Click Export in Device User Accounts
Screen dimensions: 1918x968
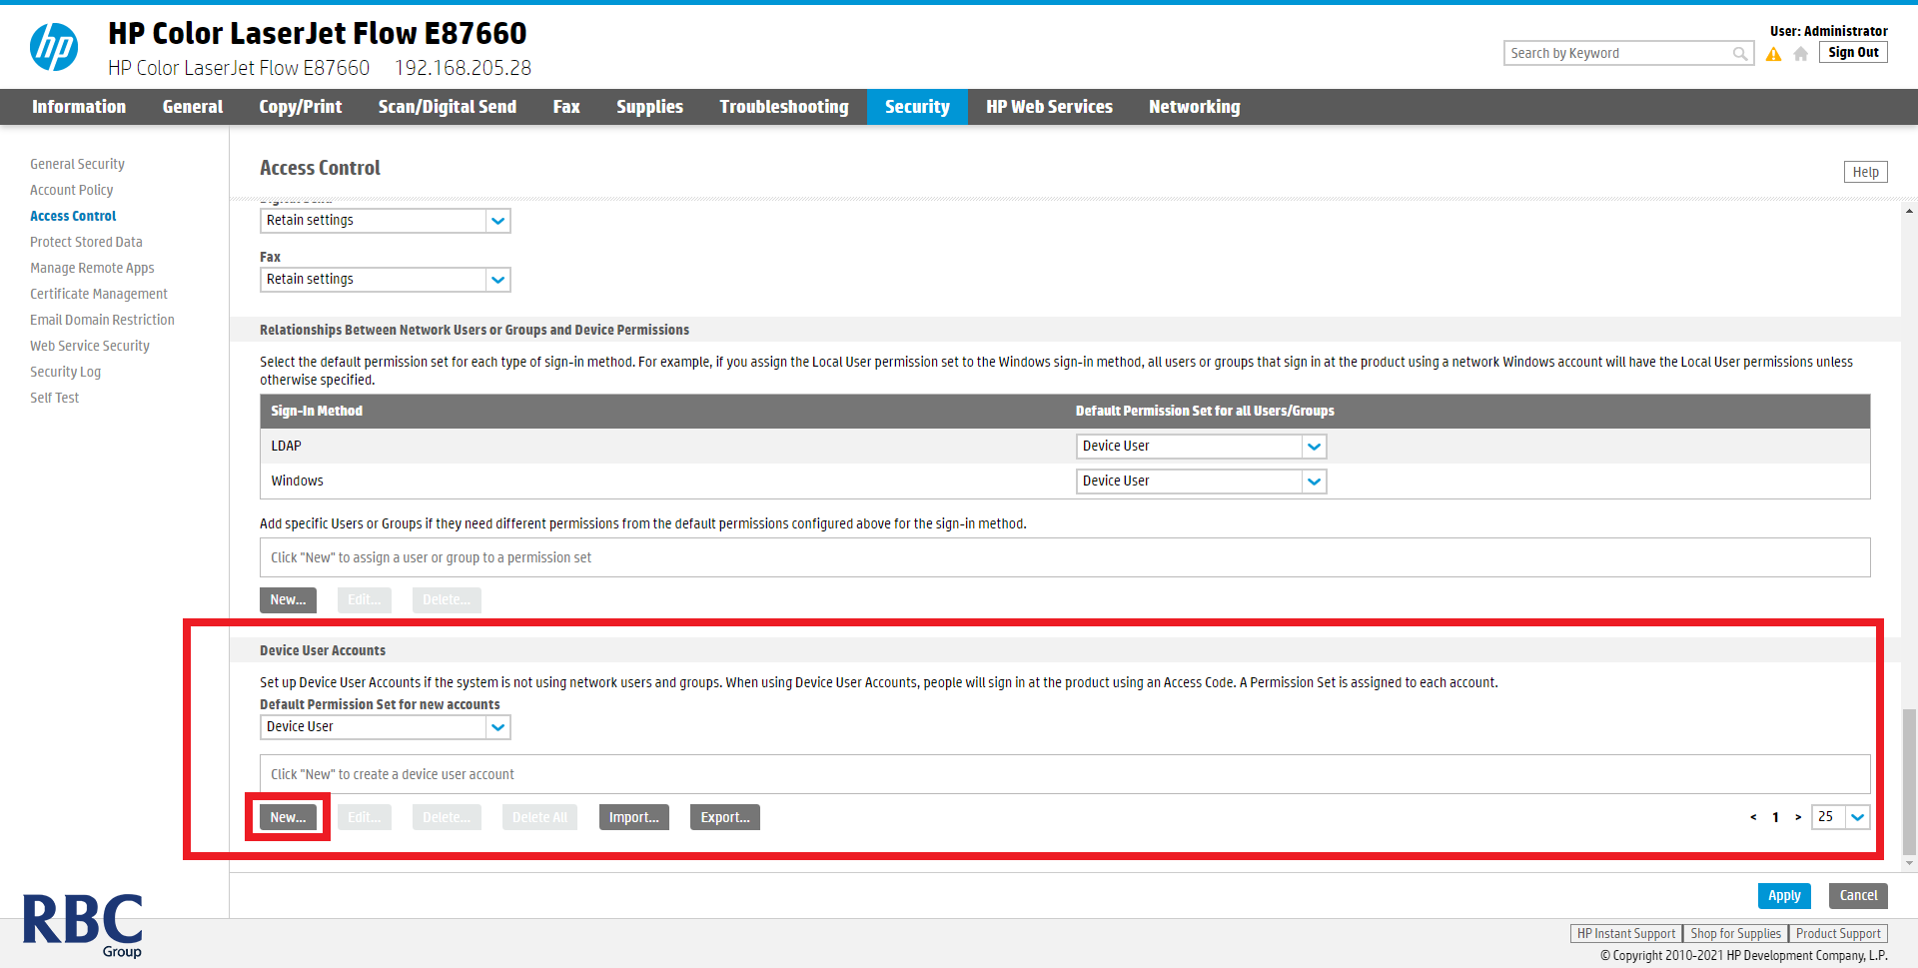click(724, 816)
